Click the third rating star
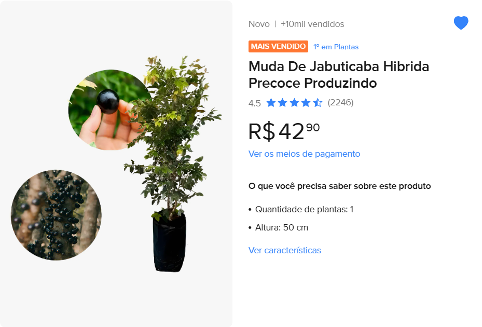The height and width of the screenshot is (327, 482). (x=294, y=102)
